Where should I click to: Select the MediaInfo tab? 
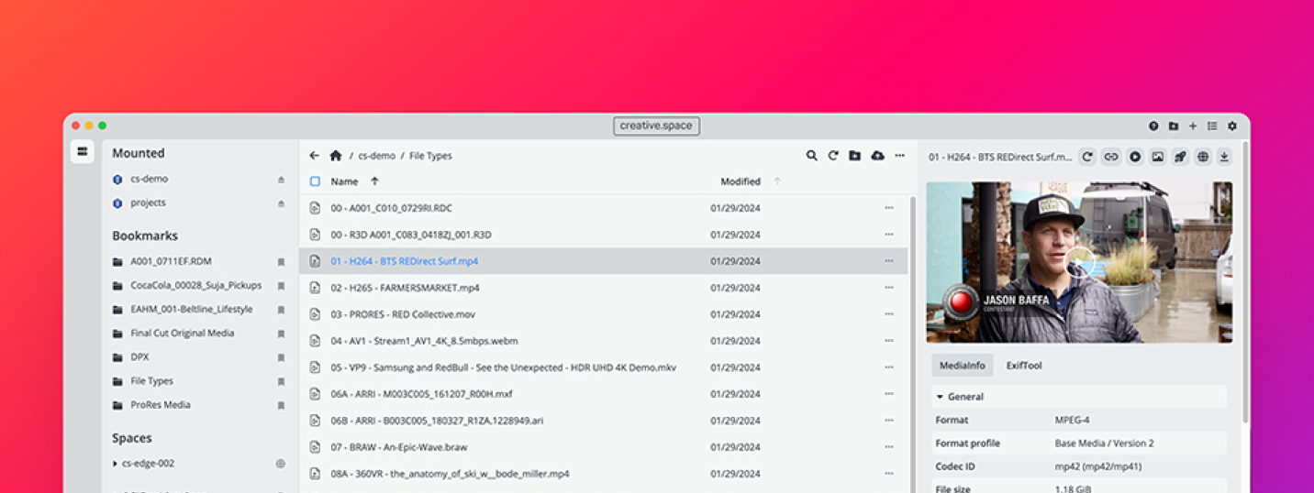(x=962, y=366)
